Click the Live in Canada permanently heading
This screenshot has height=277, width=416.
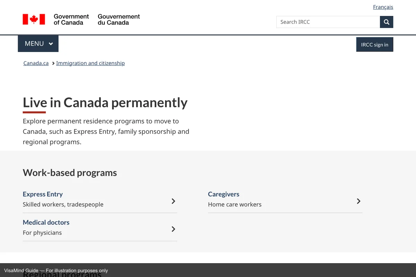[x=105, y=102]
